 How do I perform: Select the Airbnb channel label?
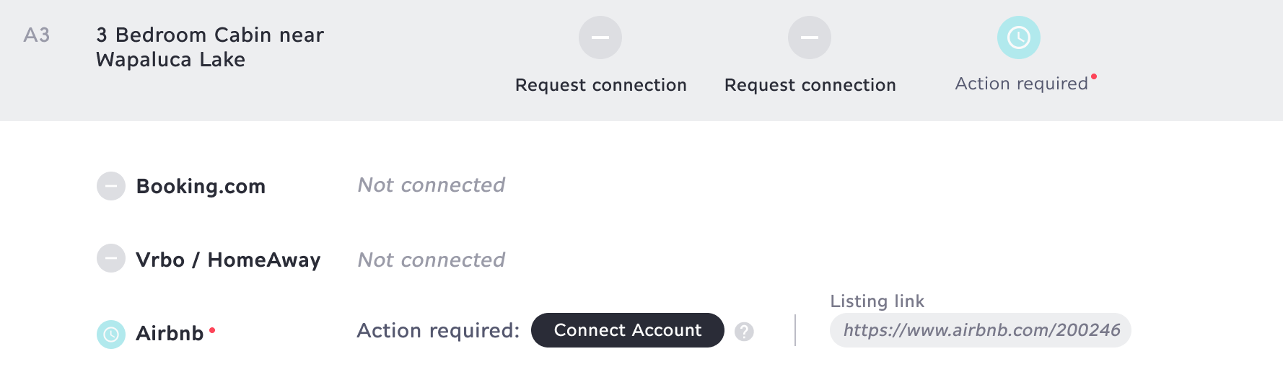[x=170, y=334]
